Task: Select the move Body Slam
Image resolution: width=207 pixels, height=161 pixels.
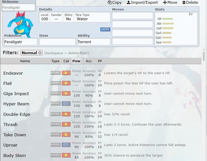Action: (101, 155)
